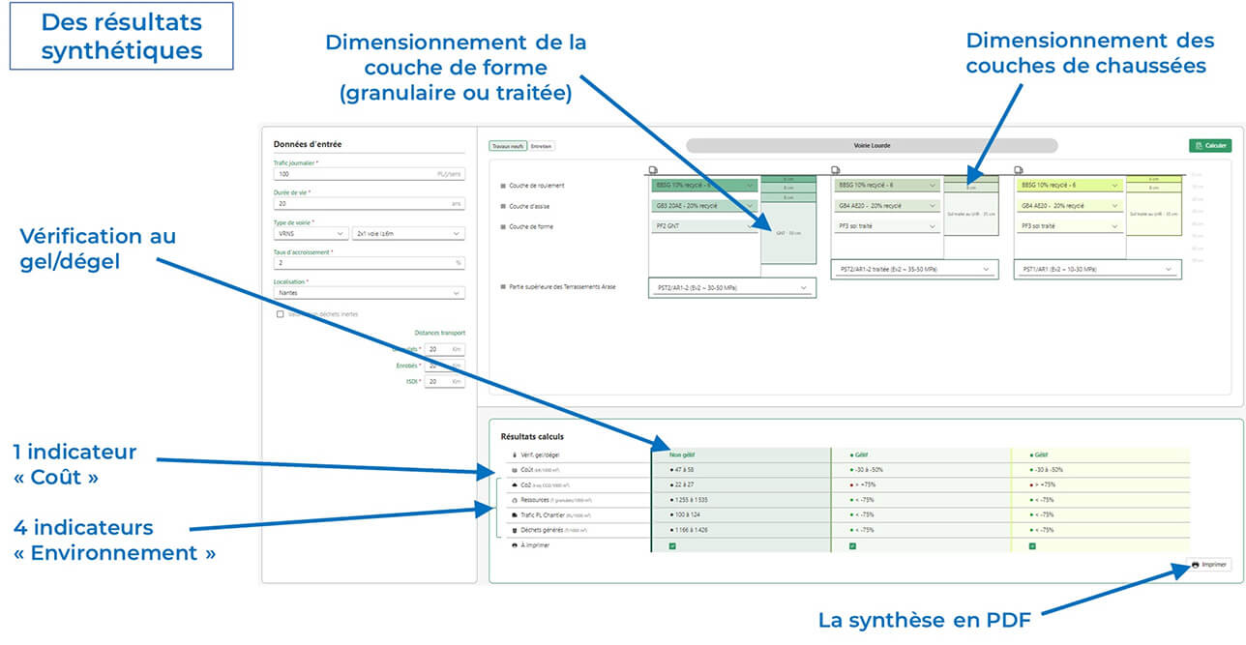Click the Ressources indicator icon

click(514, 500)
